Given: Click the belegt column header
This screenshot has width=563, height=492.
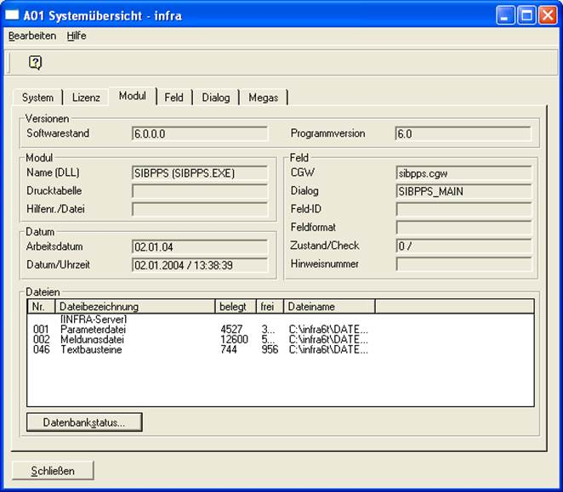Looking at the screenshot, I should coord(235,306).
